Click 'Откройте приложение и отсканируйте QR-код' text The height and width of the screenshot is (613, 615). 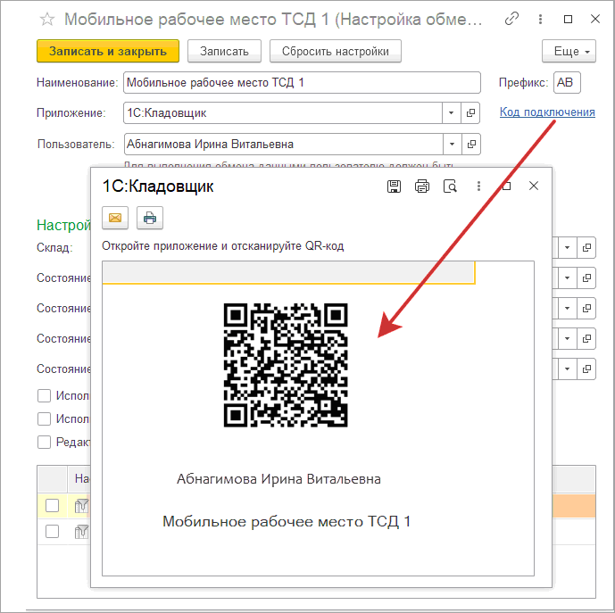click(223, 246)
